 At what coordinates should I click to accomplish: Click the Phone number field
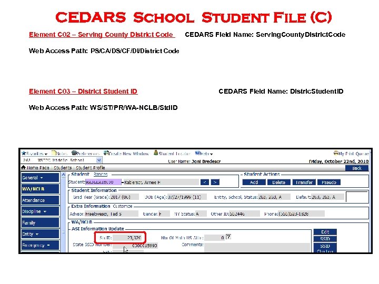[x=301, y=214]
